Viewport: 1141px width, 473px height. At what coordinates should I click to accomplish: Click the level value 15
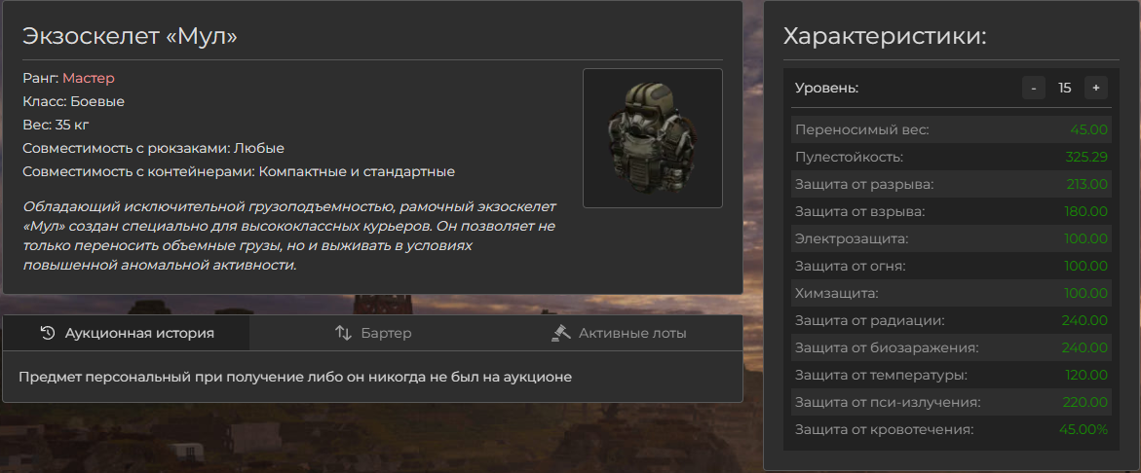[x=1065, y=88]
